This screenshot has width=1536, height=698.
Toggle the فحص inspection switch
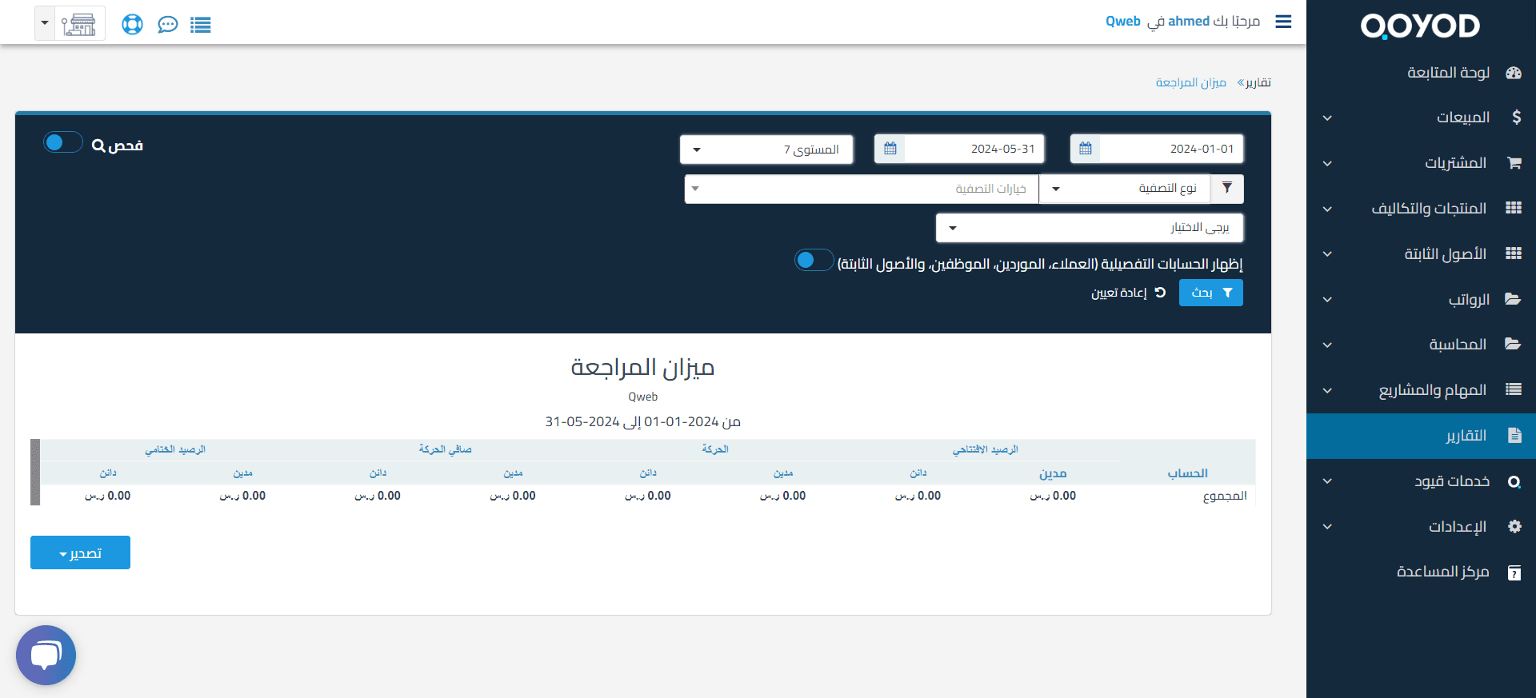[x=62, y=142]
